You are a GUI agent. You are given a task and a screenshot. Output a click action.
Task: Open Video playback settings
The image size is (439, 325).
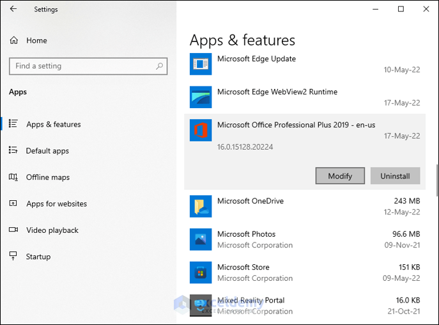point(52,230)
